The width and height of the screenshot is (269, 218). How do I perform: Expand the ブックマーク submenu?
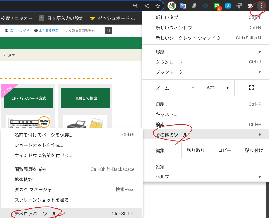click(x=206, y=72)
